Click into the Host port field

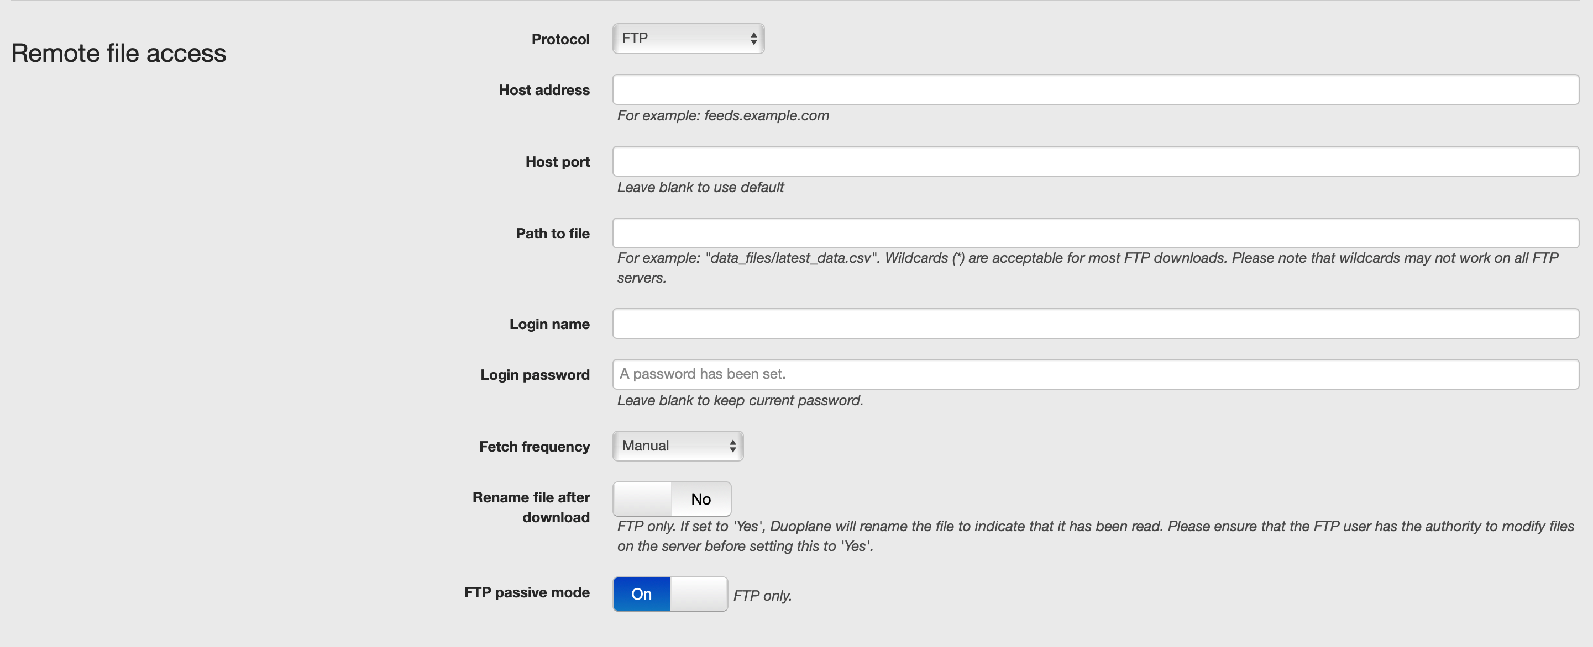(x=1095, y=161)
